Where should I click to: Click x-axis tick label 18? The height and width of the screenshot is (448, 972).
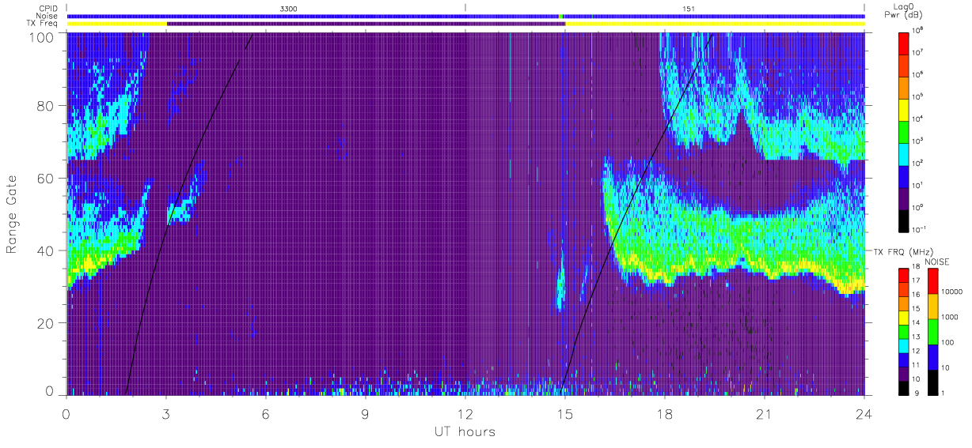pyautogui.click(x=665, y=413)
